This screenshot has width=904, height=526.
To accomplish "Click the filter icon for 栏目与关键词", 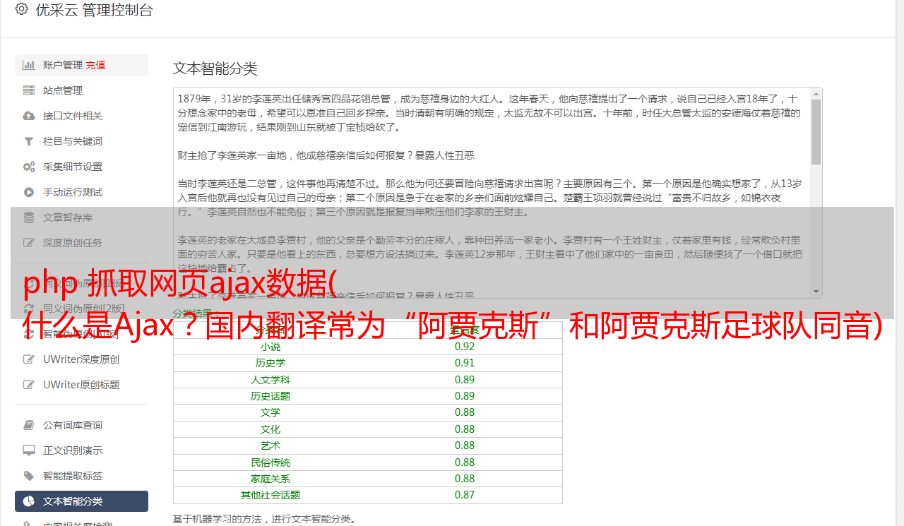I will point(29,141).
